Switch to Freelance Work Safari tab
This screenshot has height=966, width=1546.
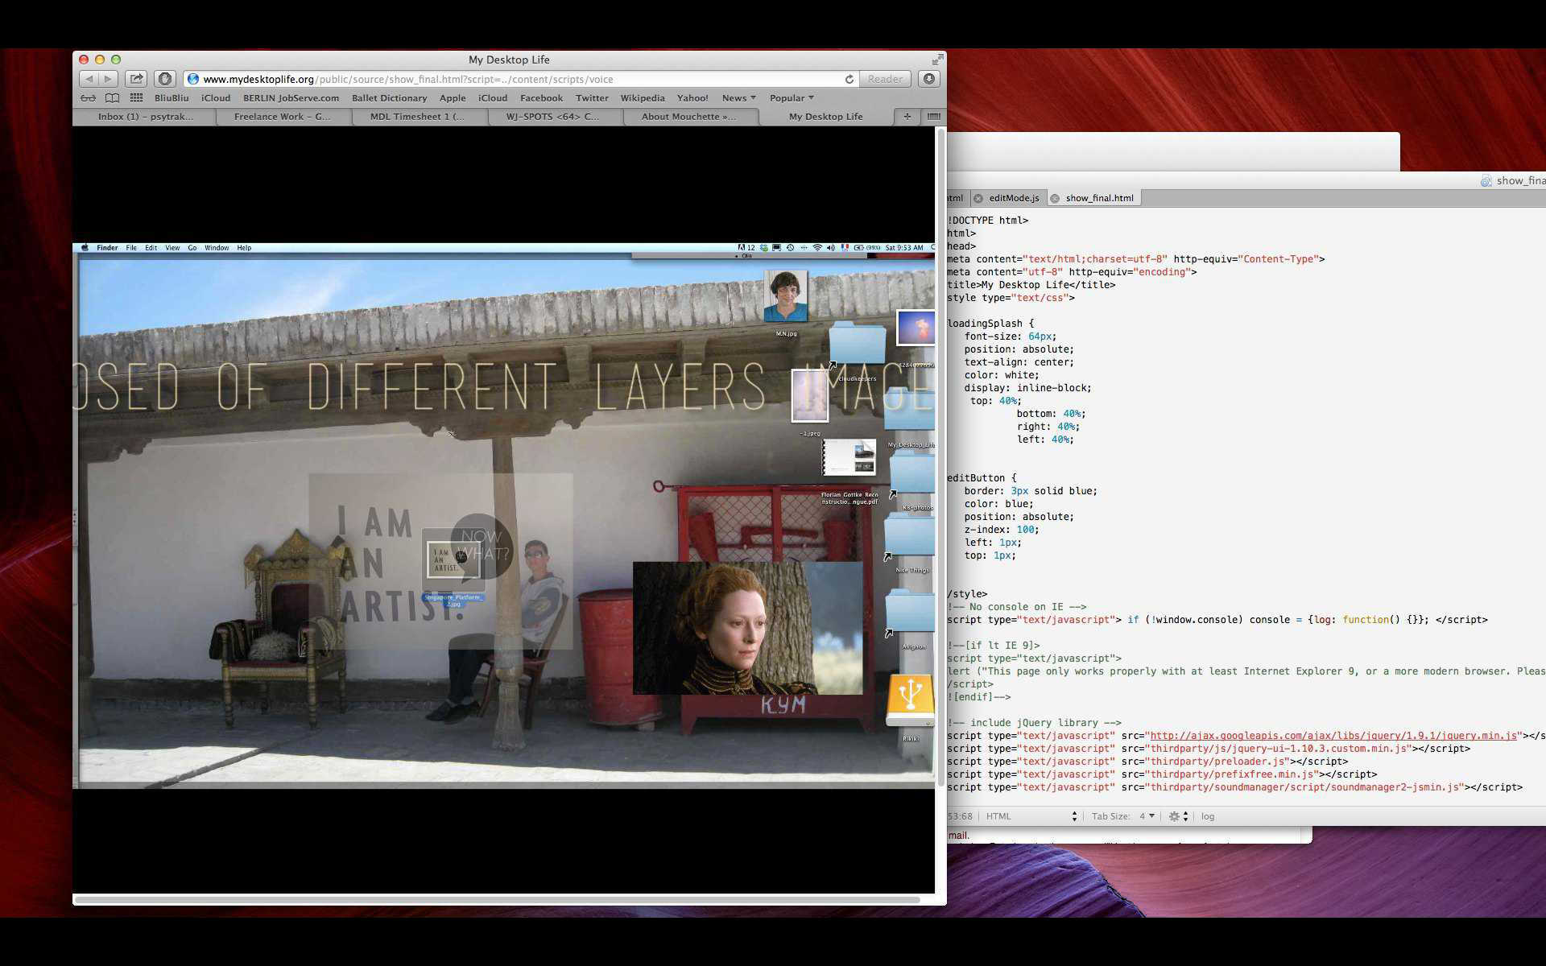pyautogui.click(x=283, y=117)
